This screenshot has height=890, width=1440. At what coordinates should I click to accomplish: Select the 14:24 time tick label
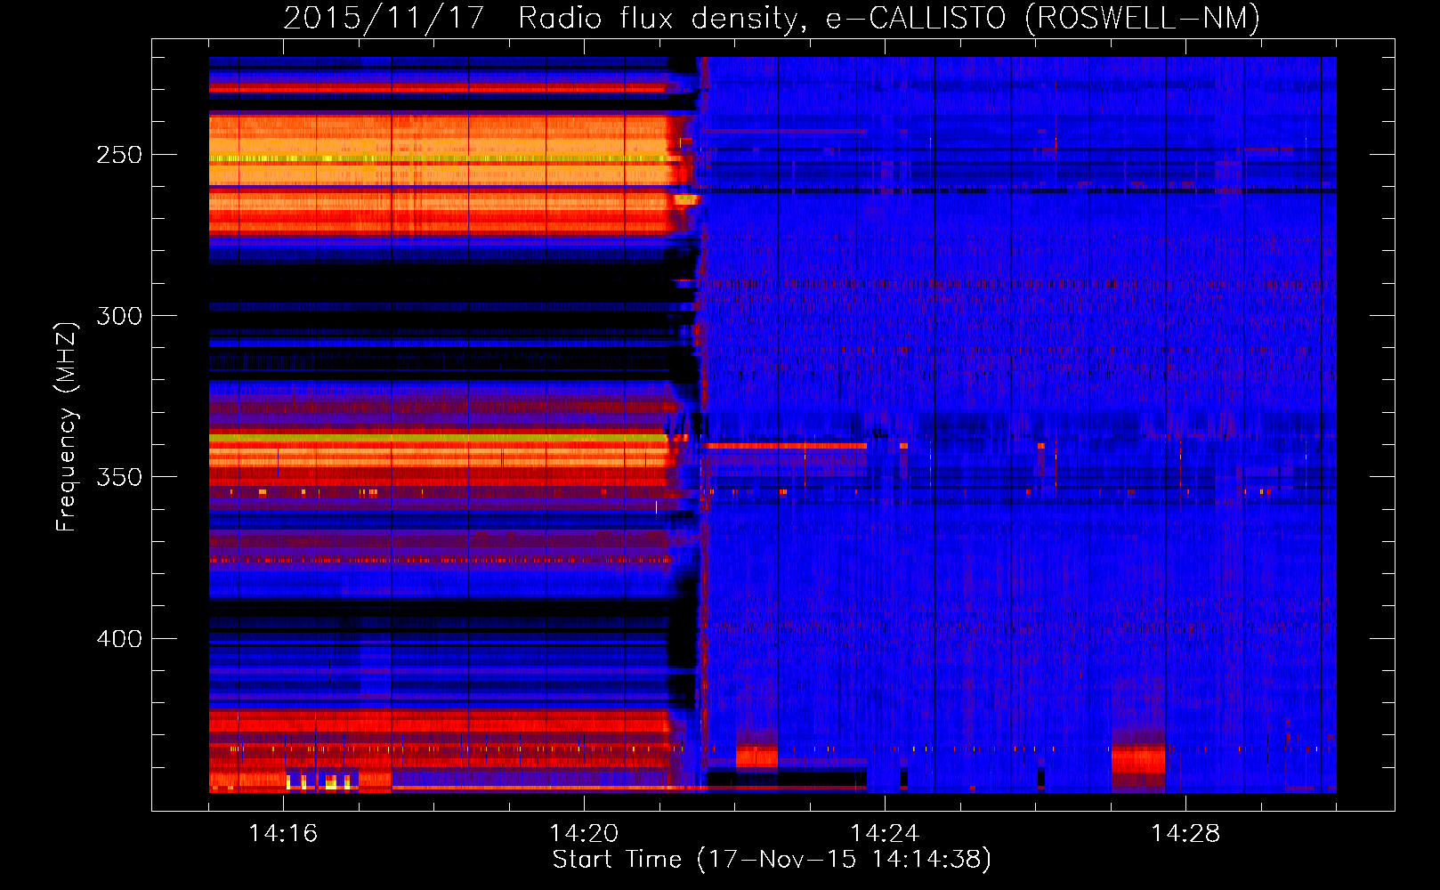[x=884, y=834]
